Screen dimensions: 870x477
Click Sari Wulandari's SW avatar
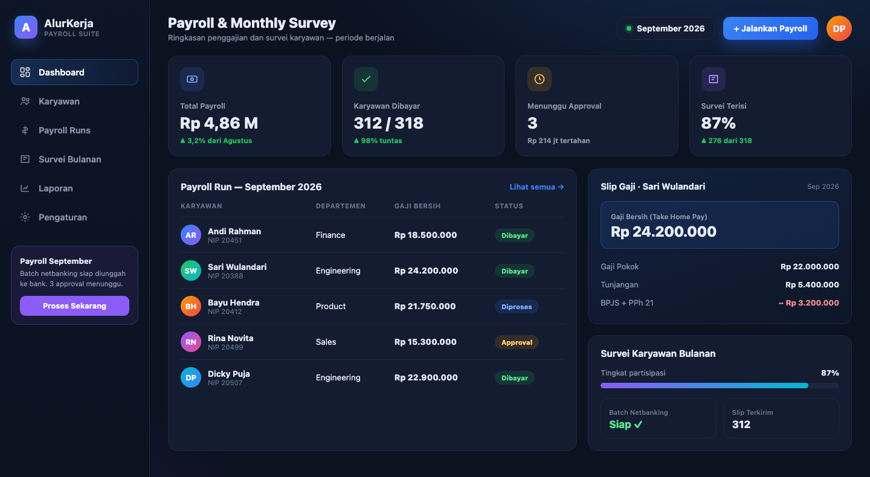(x=191, y=271)
